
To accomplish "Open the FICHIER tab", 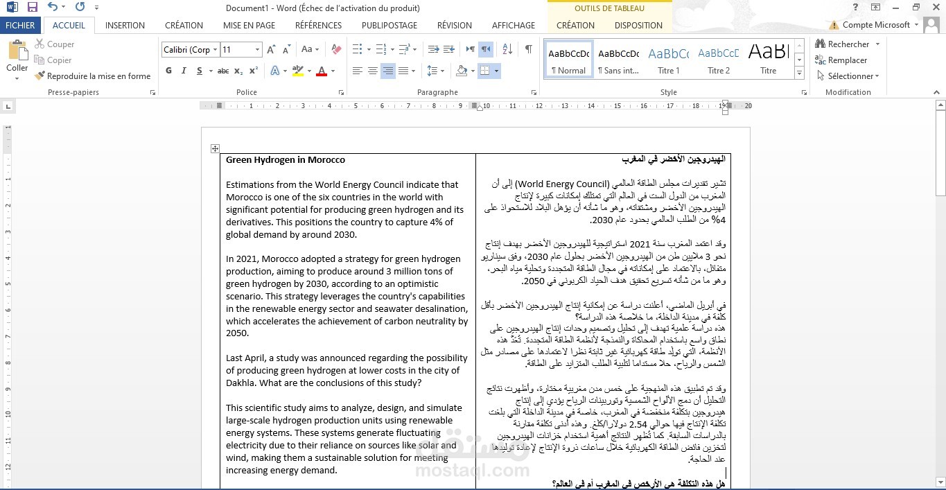I will tap(20, 25).
